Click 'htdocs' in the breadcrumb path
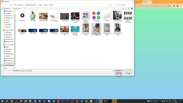The image size is (183, 103). (46, 5)
